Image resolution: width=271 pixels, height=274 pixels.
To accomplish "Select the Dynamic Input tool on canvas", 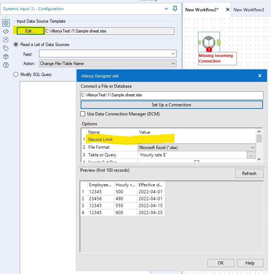I will click(x=209, y=42).
